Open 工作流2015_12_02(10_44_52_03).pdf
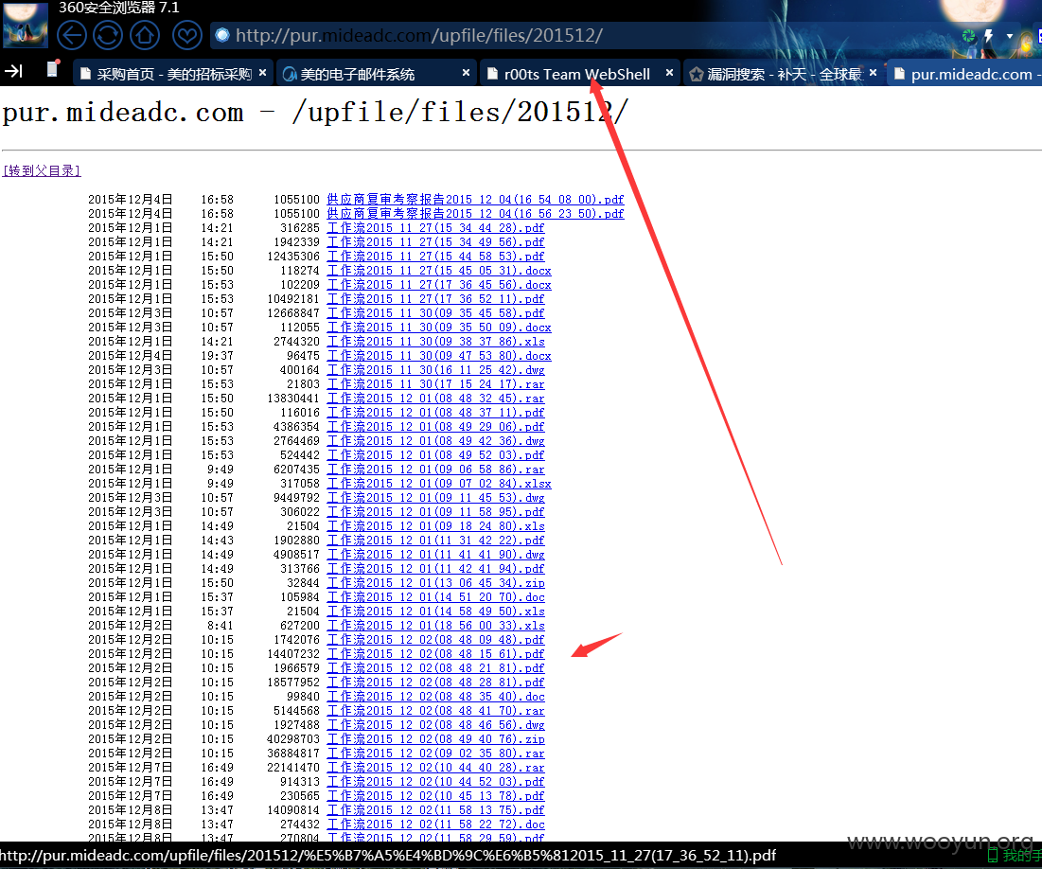The image size is (1042, 869). tap(435, 782)
